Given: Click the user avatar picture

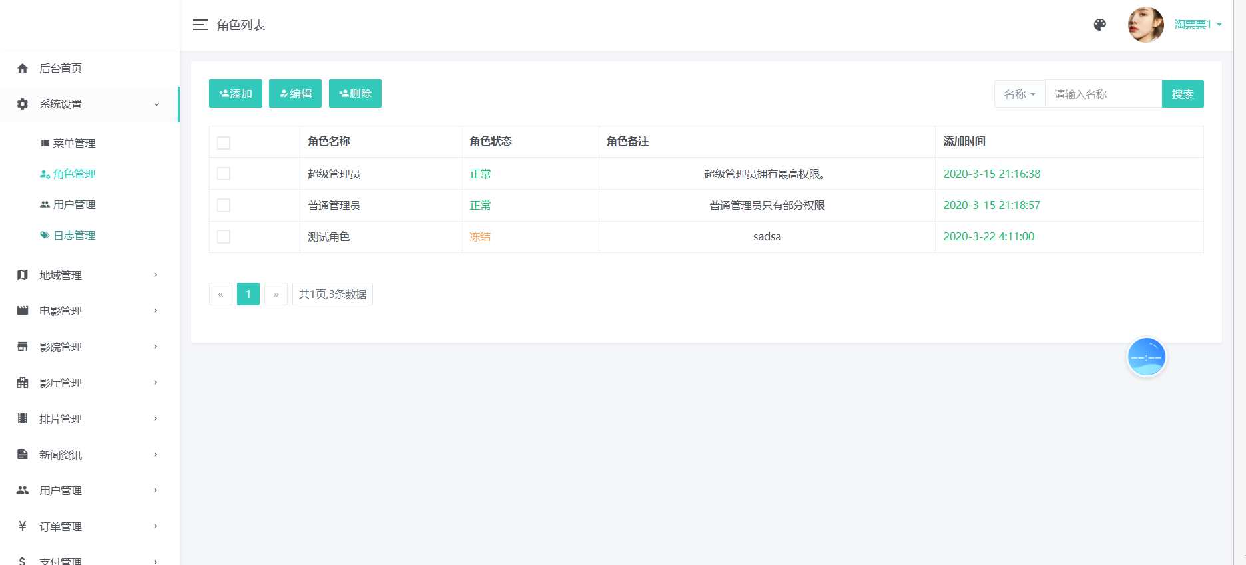Looking at the screenshot, I should (1145, 25).
